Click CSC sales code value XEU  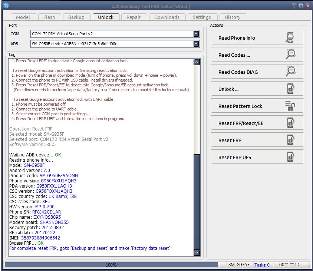(x=46, y=202)
